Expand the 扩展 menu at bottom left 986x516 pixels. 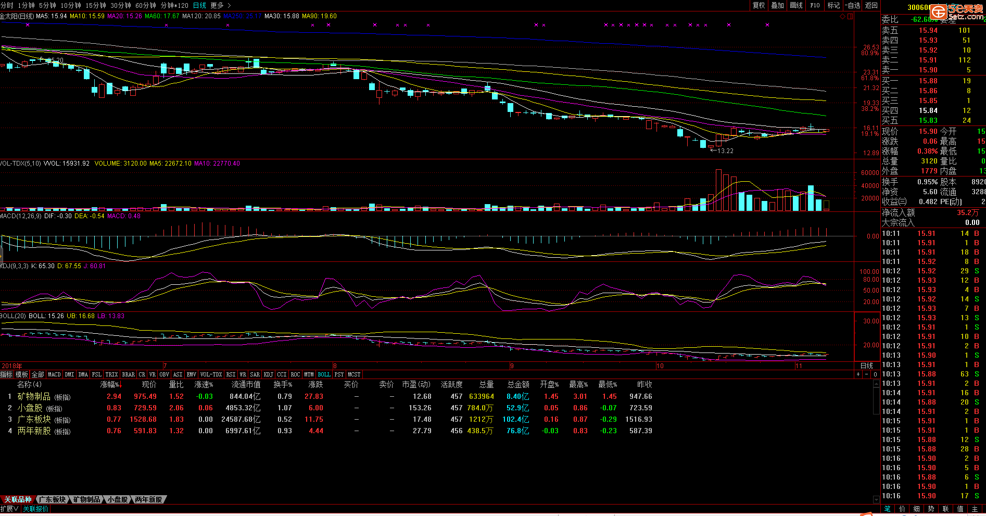coord(9,509)
